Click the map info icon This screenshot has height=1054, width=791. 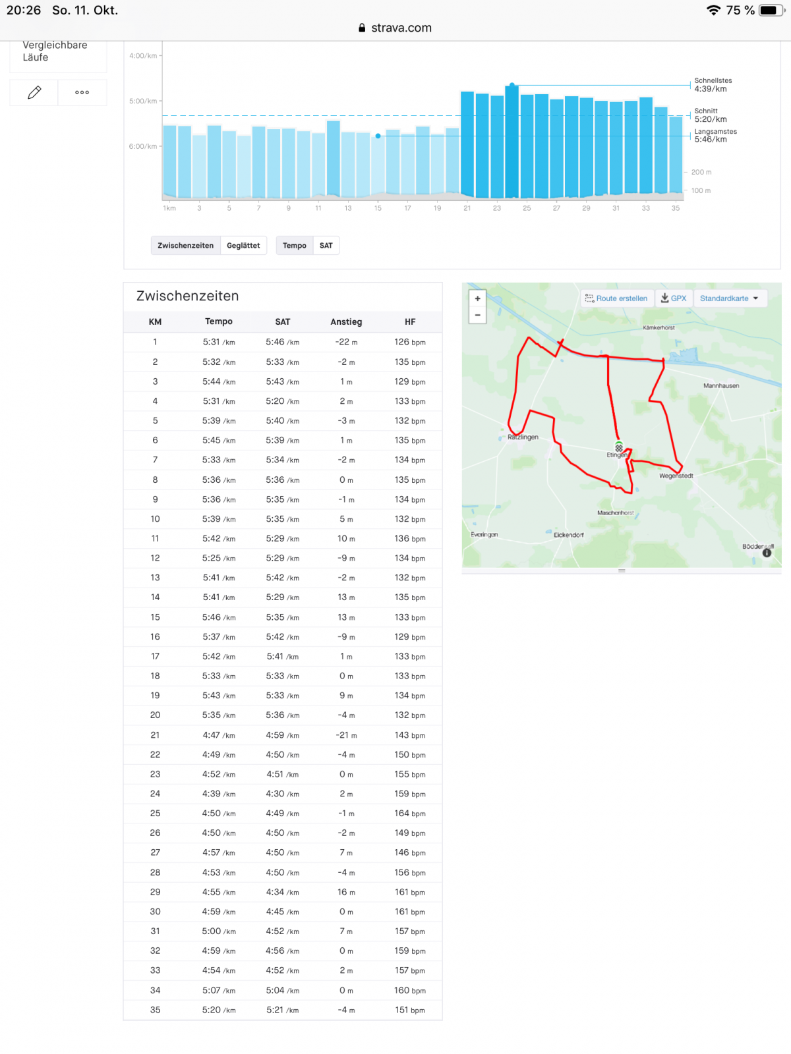767,553
